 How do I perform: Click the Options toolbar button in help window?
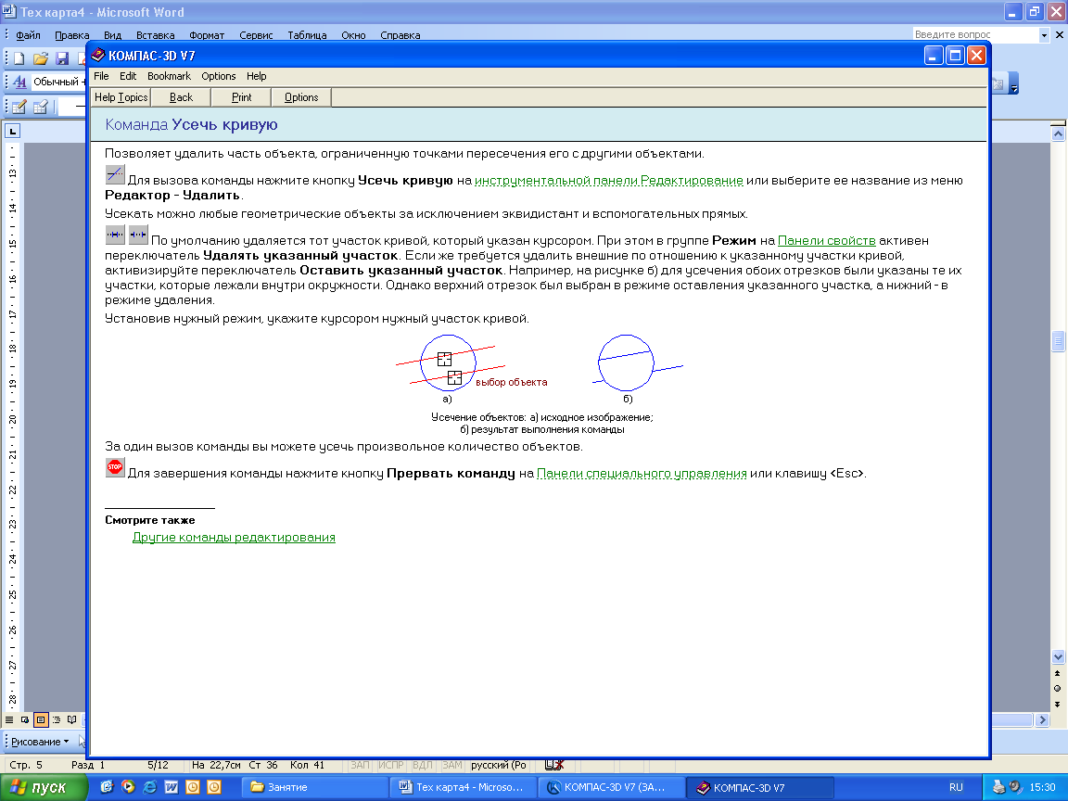click(x=301, y=97)
